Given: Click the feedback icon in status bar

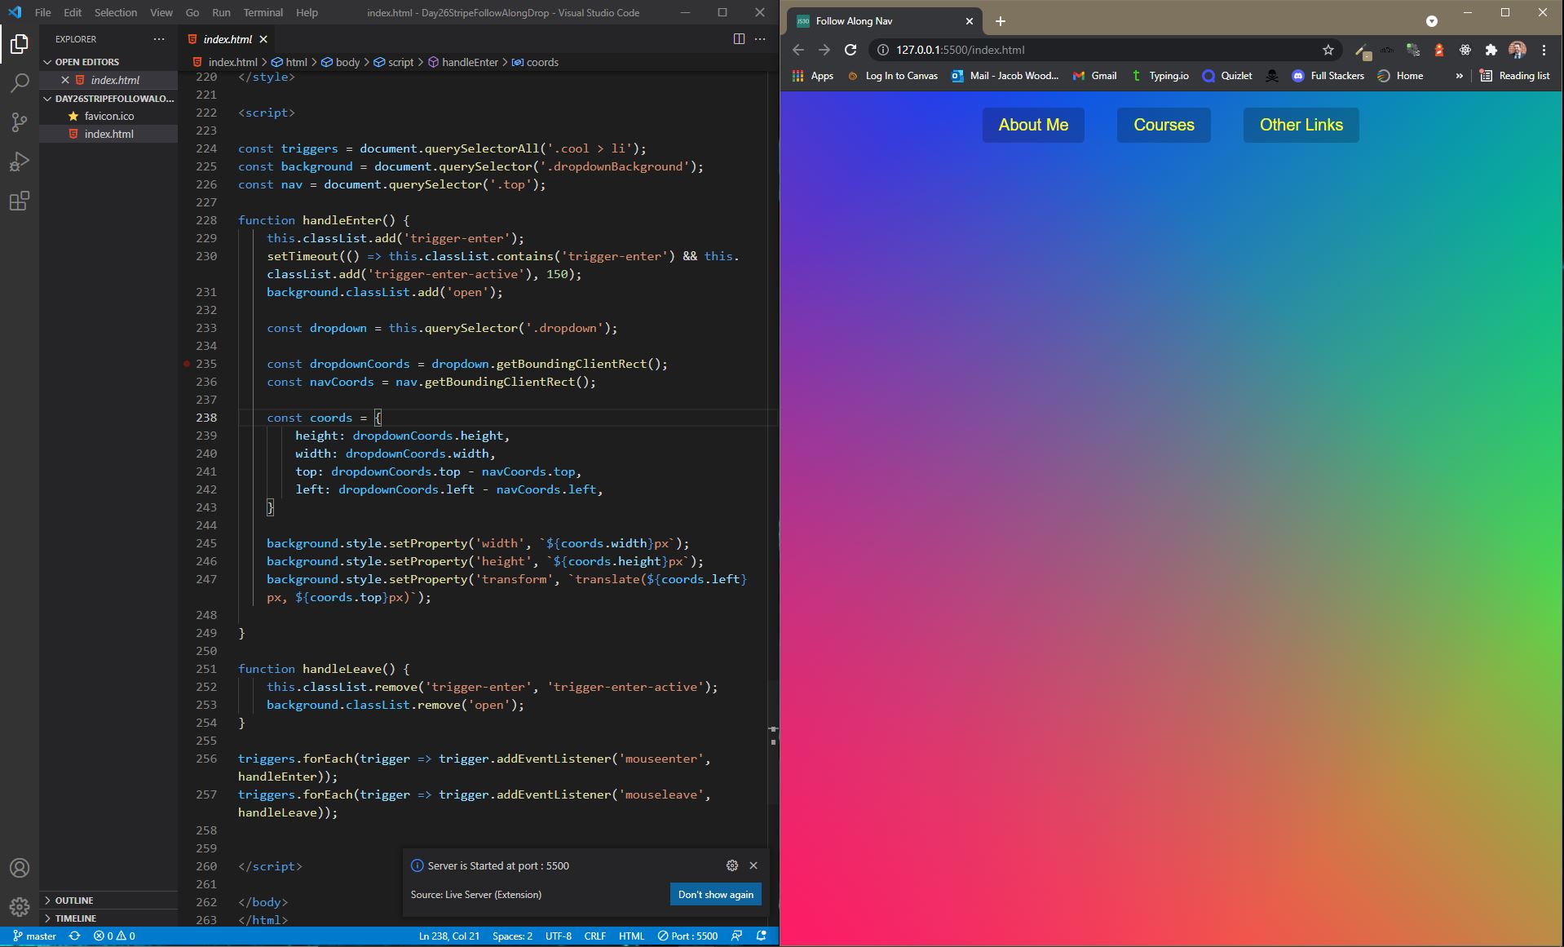Looking at the screenshot, I should click(x=736, y=936).
